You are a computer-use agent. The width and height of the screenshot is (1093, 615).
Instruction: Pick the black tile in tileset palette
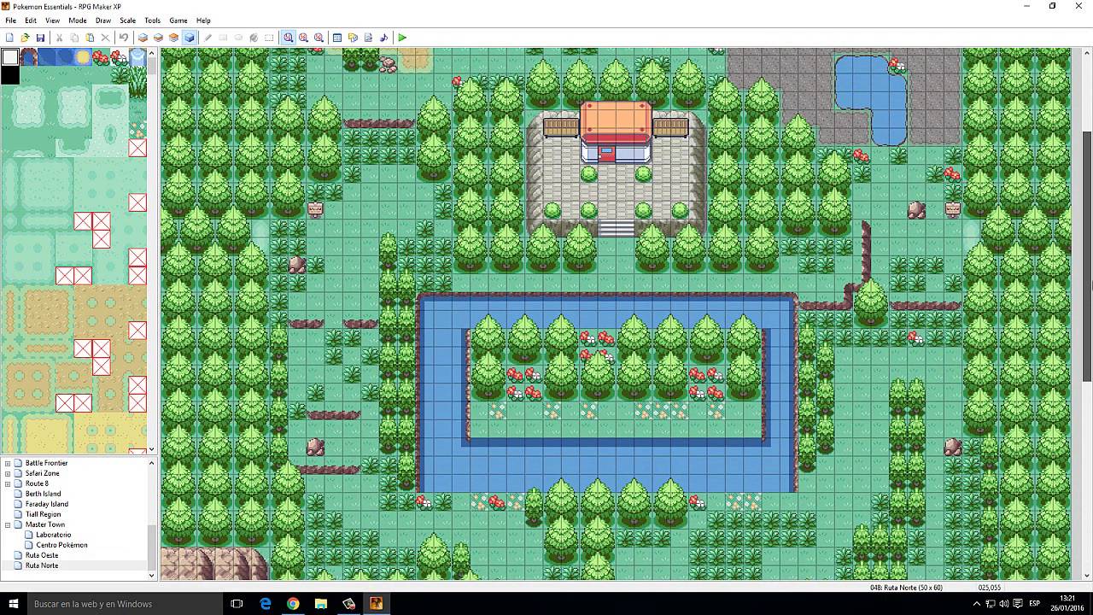click(x=9, y=75)
